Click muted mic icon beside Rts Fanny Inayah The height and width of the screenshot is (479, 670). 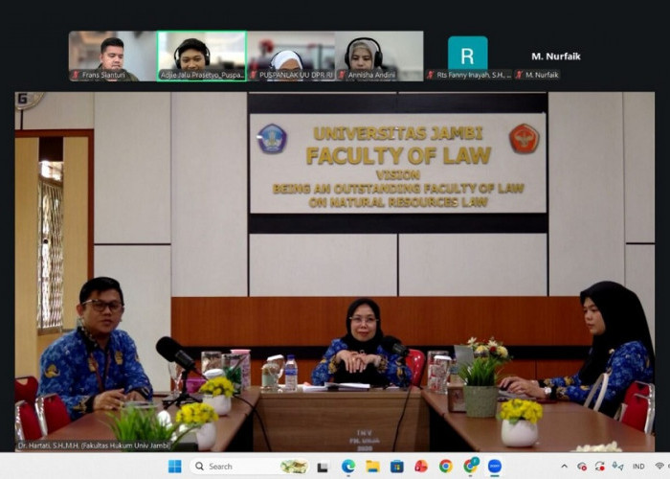click(x=431, y=75)
